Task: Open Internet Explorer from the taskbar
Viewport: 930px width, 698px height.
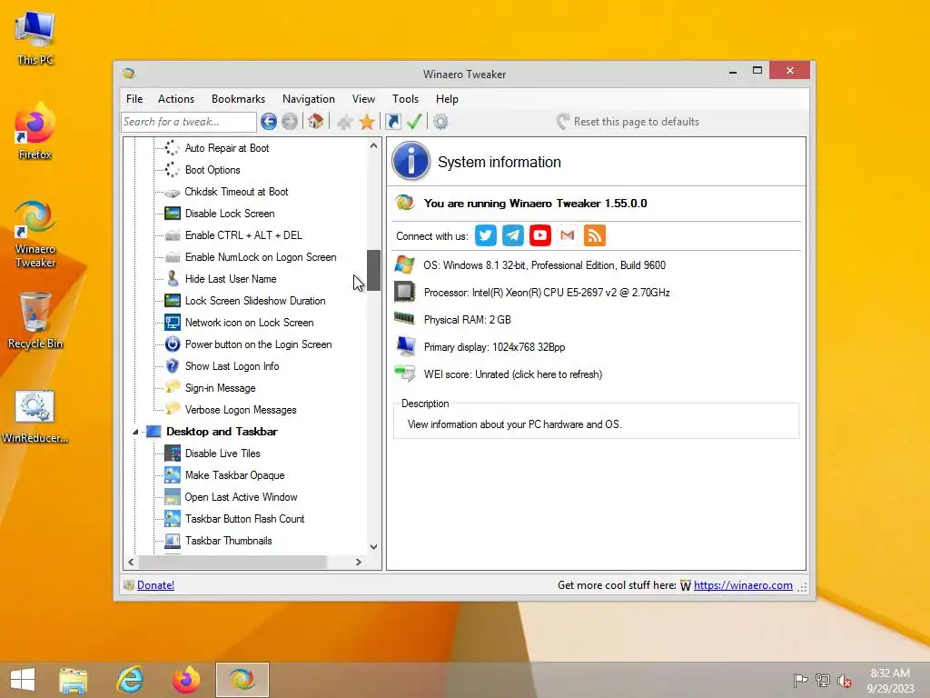Action: (130, 680)
